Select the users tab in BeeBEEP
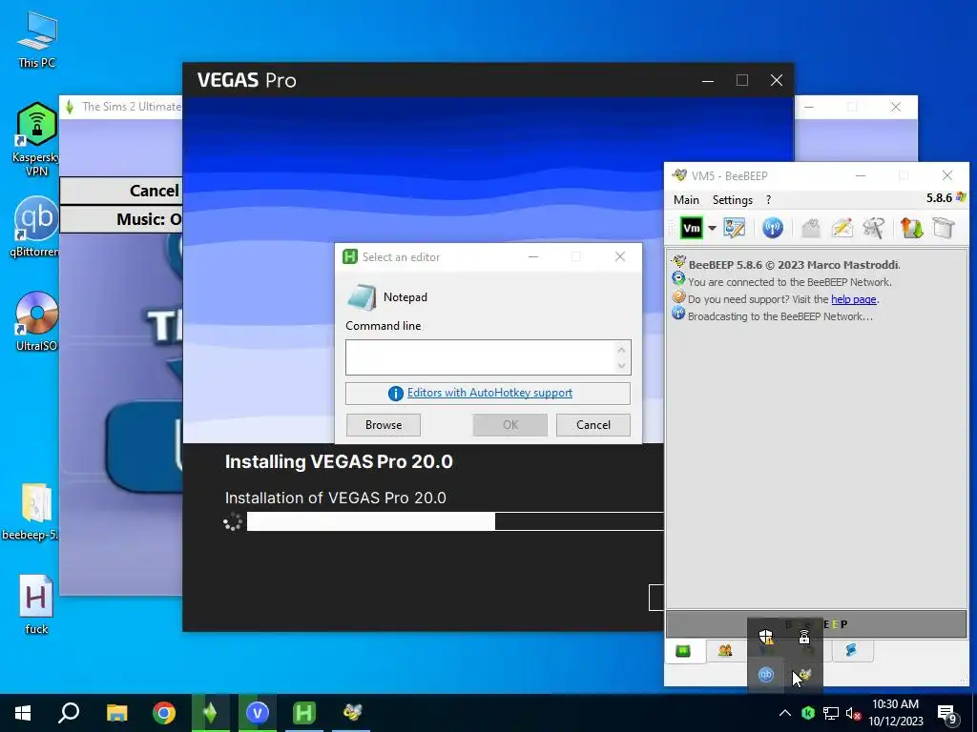The image size is (977, 732). point(725,651)
